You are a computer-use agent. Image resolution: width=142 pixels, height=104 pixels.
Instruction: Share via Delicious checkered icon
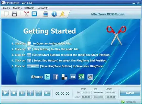click(64, 77)
